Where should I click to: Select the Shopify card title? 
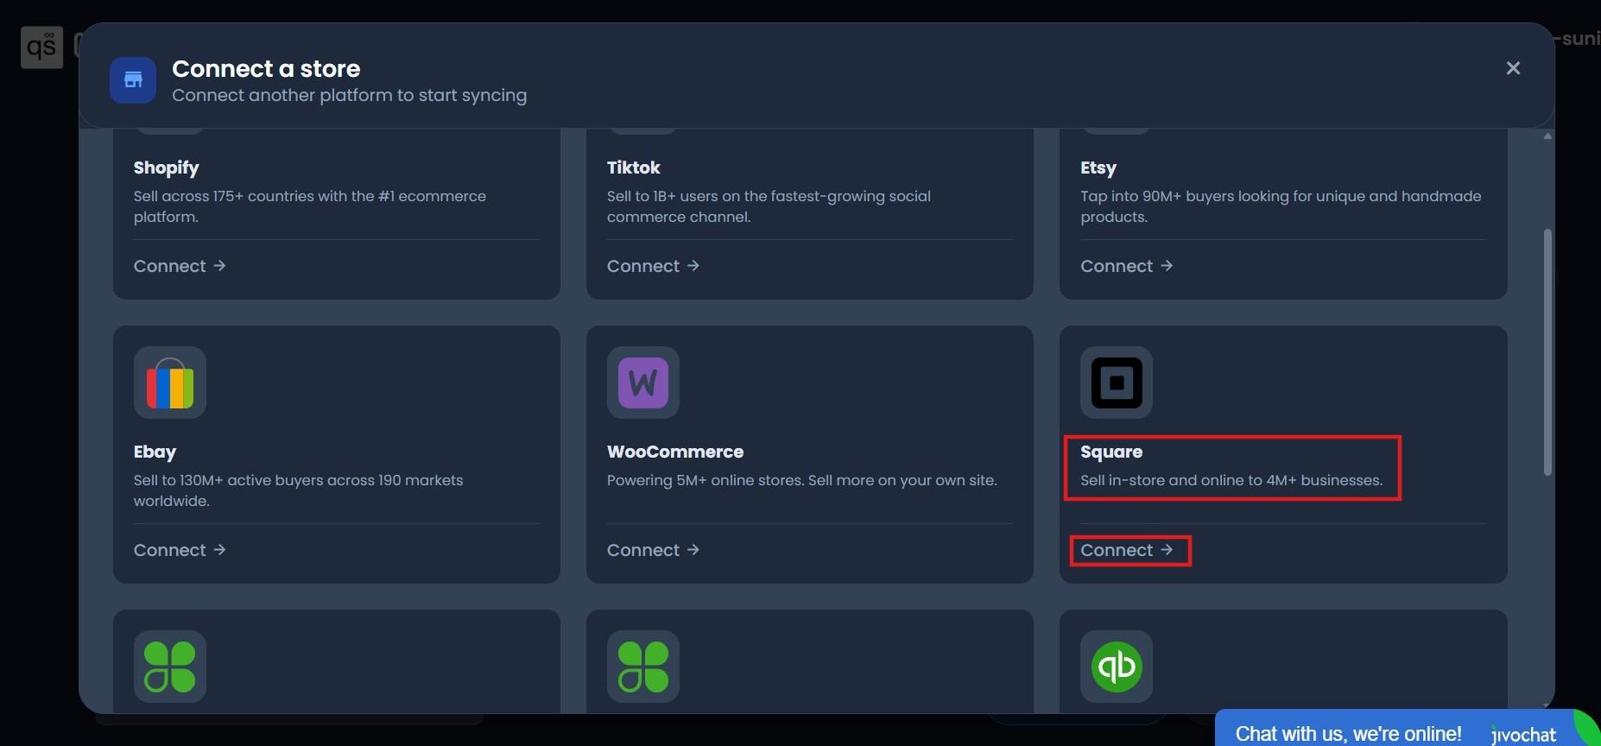[167, 168]
